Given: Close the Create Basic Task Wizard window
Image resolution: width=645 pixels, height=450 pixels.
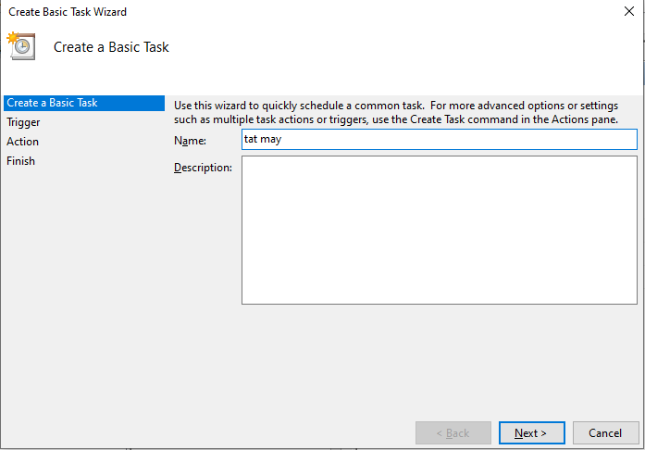Looking at the screenshot, I should click(629, 11).
